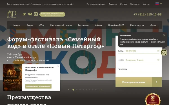Open the Мероприятия menu item
This screenshot has width=169, height=105.
pos(137,25)
